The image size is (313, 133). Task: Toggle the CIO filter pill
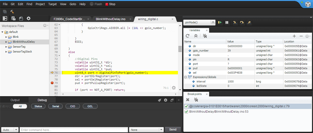pos(73,106)
